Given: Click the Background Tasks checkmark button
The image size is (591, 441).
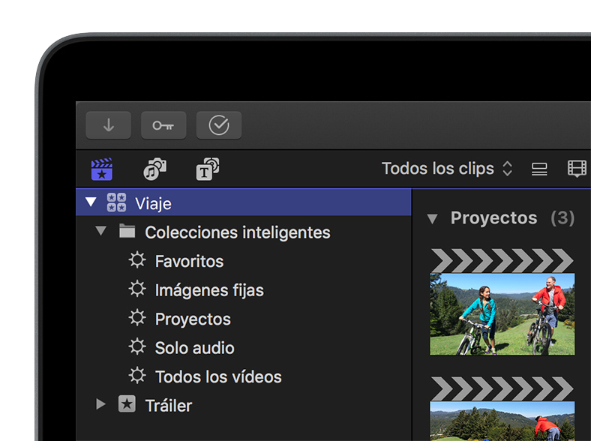Looking at the screenshot, I should pyautogui.click(x=219, y=125).
